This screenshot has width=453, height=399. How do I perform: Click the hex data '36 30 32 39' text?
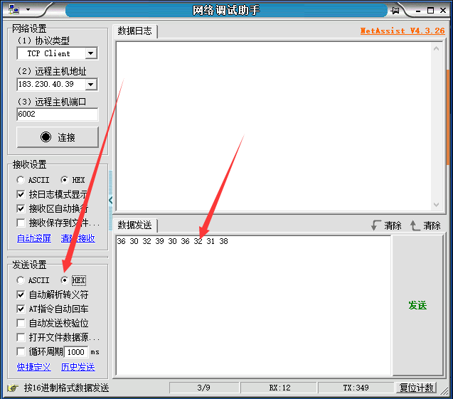point(140,241)
